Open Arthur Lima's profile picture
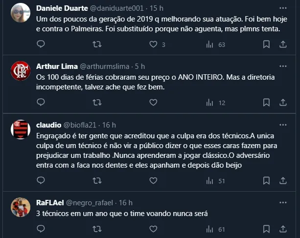Viewport: 300px width, 238px height. [x=21, y=71]
